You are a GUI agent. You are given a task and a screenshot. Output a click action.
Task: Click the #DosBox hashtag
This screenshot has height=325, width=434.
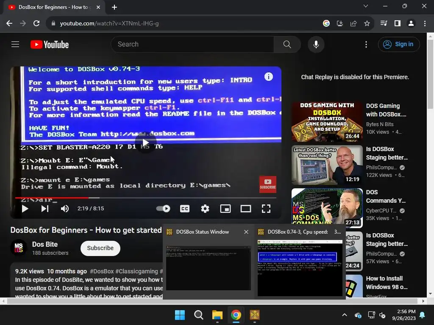tap(102, 271)
